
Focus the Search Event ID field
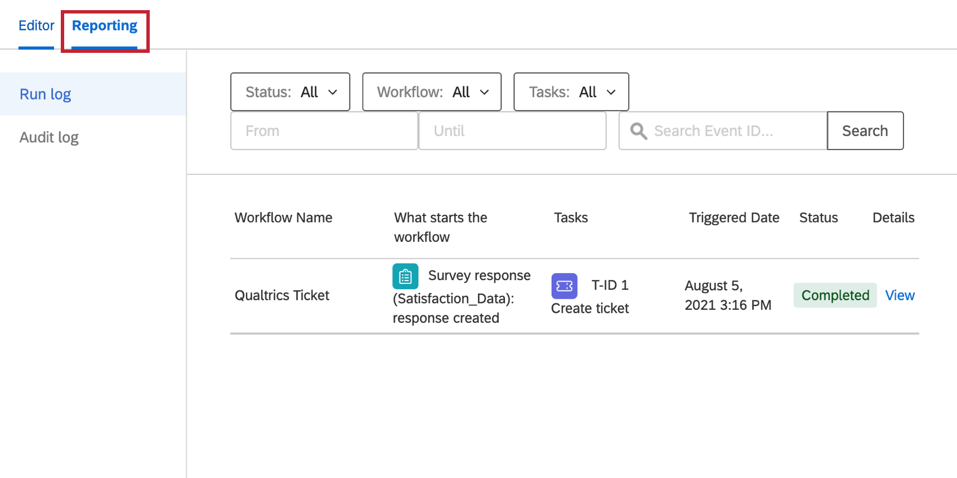(x=723, y=130)
